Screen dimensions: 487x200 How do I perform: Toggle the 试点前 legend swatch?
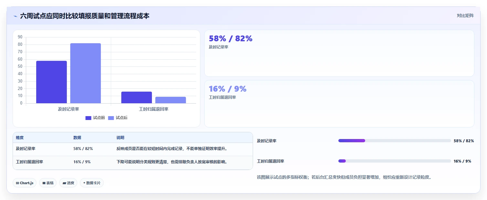coord(88,118)
